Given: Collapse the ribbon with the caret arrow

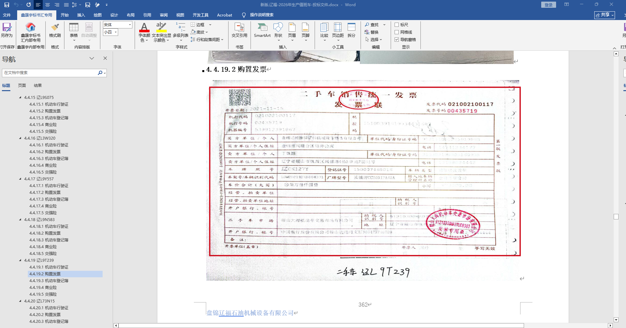Looking at the screenshot, I should 615,48.
